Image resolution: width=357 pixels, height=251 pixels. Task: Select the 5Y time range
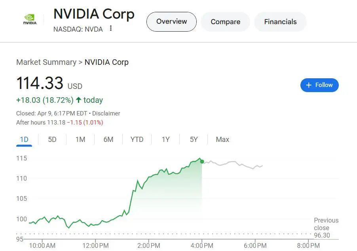194,140
